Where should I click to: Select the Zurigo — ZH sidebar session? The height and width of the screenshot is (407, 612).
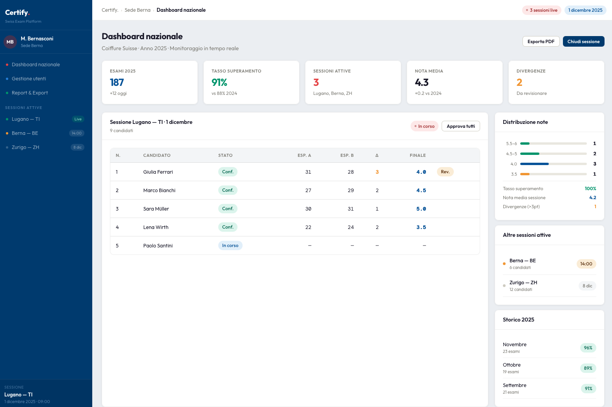26,147
